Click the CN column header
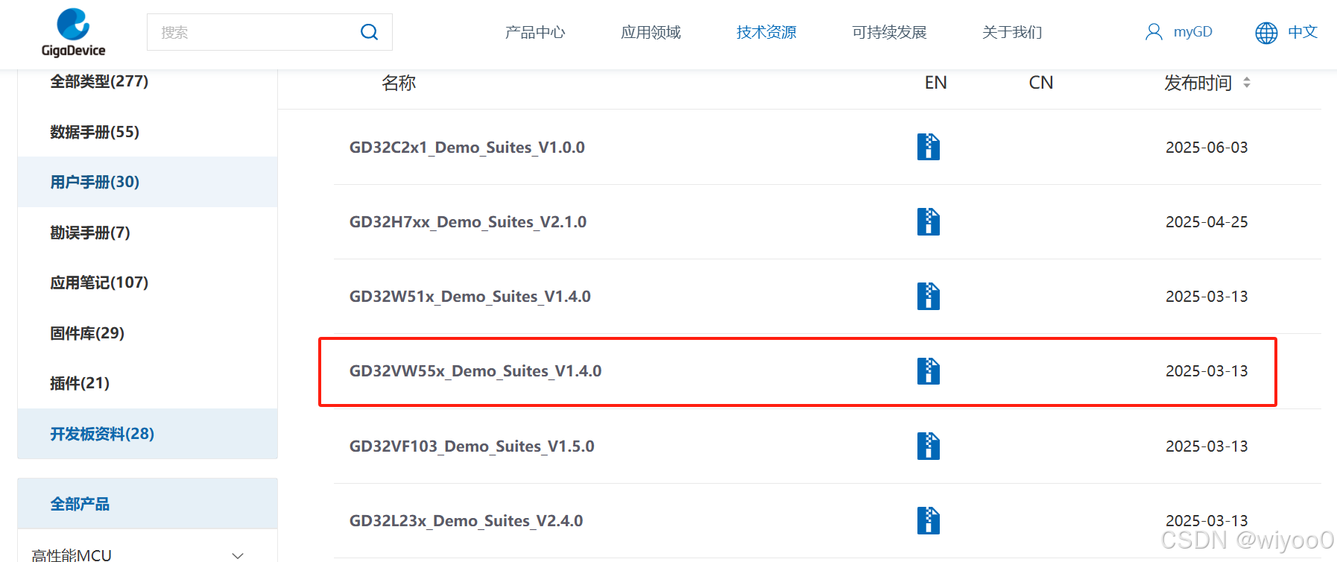The image size is (1337, 562). click(1041, 83)
